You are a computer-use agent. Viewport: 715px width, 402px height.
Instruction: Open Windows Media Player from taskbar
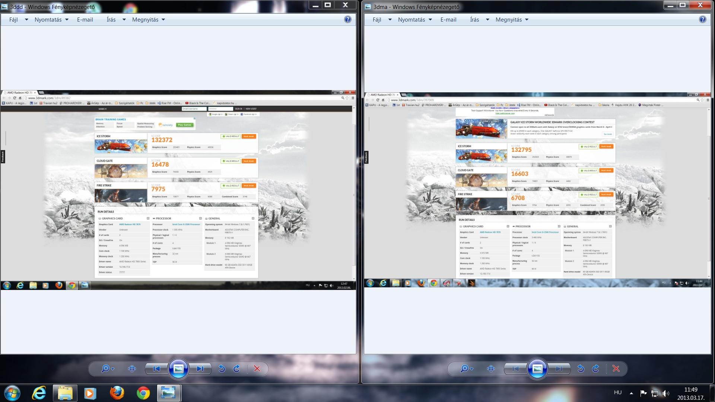(90, 393)
